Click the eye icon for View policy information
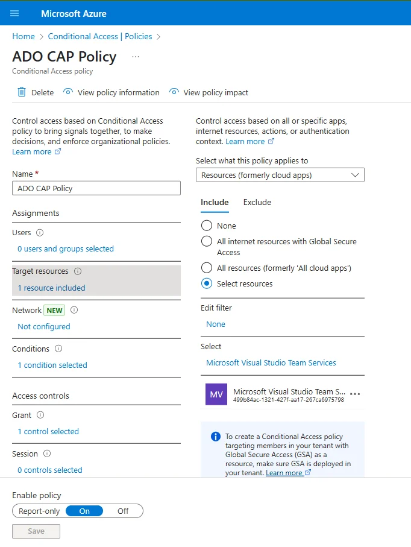This screenshot has width=411, height=547. (x=68, y=92)
